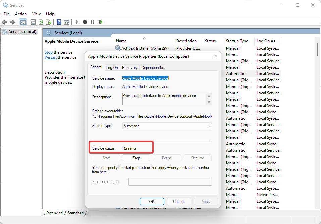The image size is (321, 224).
Task: Click the OK button
Action: tap(152, 202)
